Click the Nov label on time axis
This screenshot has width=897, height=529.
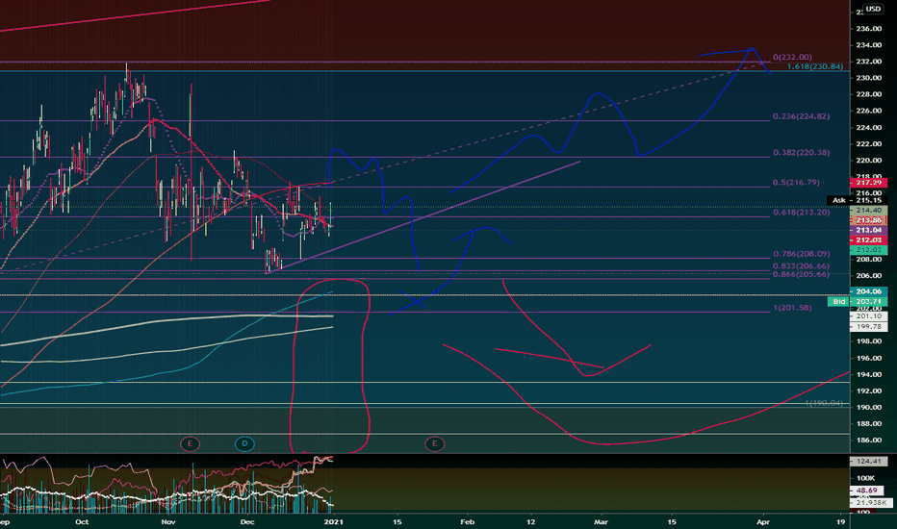[167, 522]
